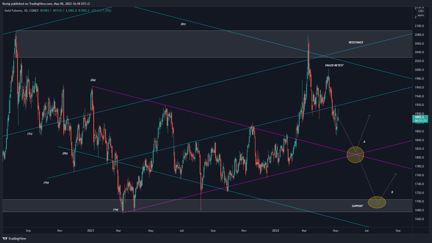Select the orange ellipse in the support zone
The height and width of the screenshot is (243, 432).
coord(377,202)
